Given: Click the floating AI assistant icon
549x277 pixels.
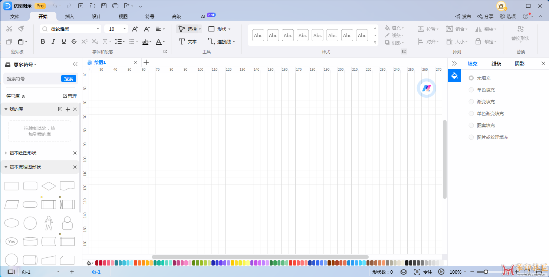Looking at the screenshot, I should [x=427, y=88].
